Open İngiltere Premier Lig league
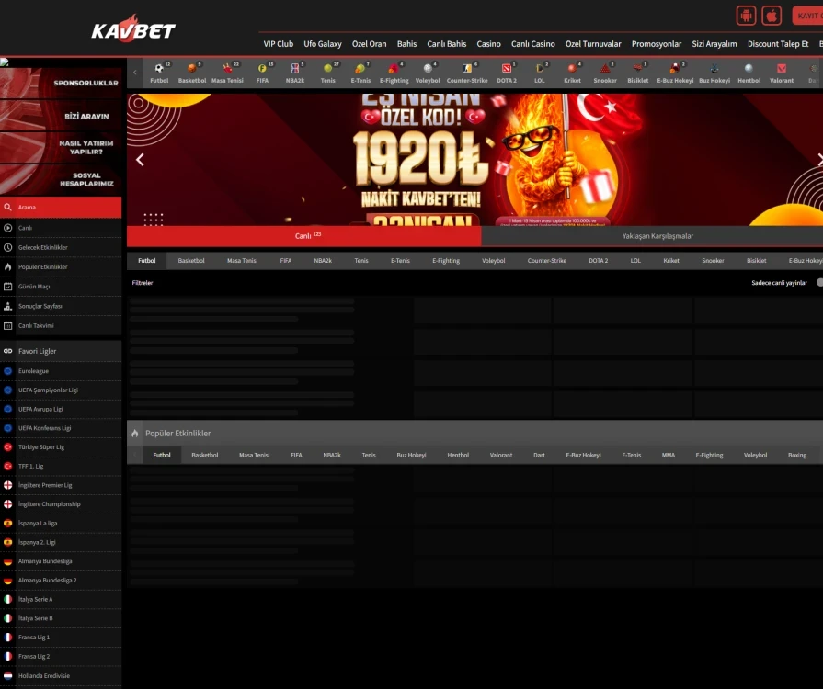 61,485
